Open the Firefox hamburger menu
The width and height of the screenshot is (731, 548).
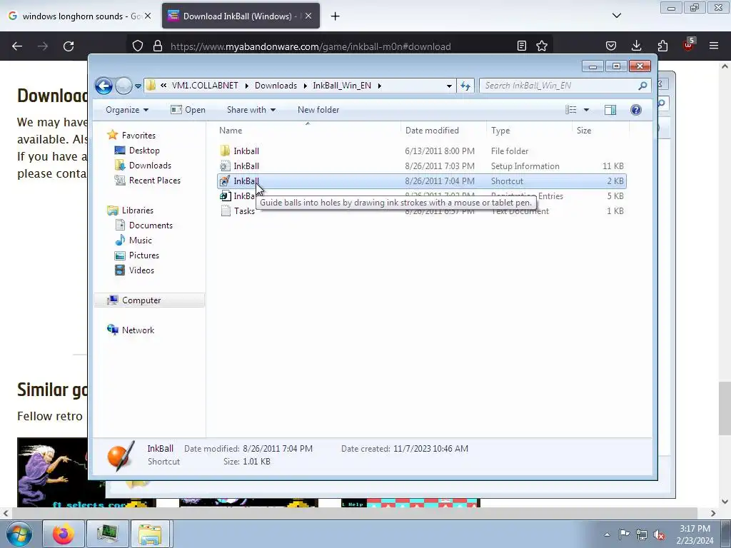[x=714, y=46]
